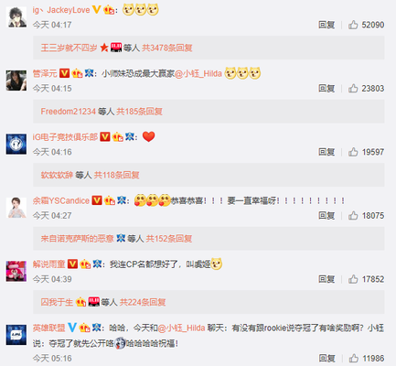Viewport: 396px width, 366px height.
Task: Like 解说雨童's comment with 17852 likes
Action: pyautogui.click(x=353, y=279)
